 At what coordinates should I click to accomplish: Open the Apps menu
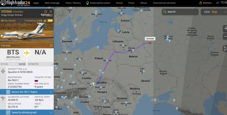tap(36, 3)
